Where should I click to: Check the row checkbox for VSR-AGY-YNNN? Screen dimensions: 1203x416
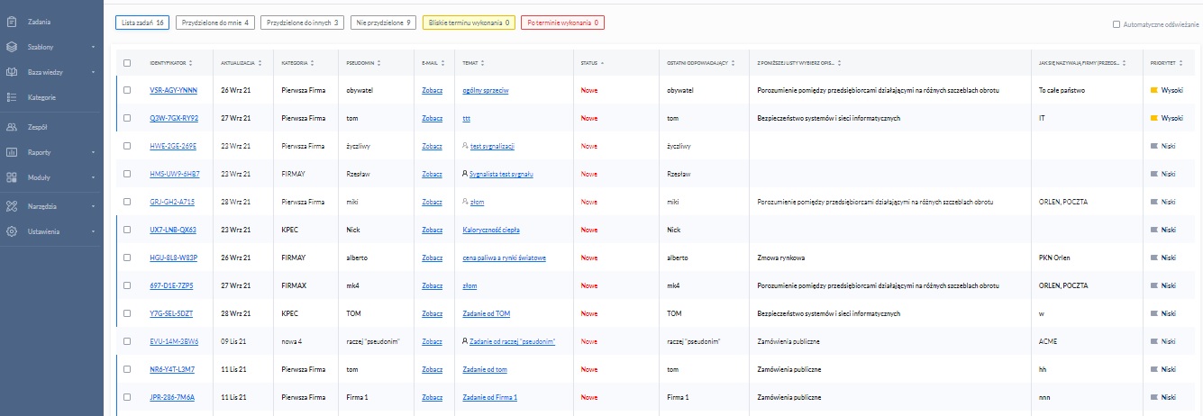pyautogui.click(x=127, y=91)
